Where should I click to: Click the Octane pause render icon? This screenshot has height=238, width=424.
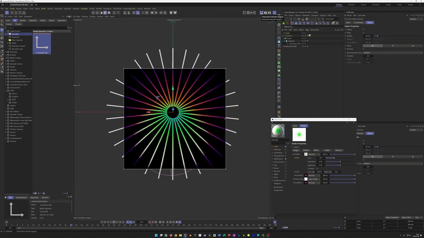[291, 19]
